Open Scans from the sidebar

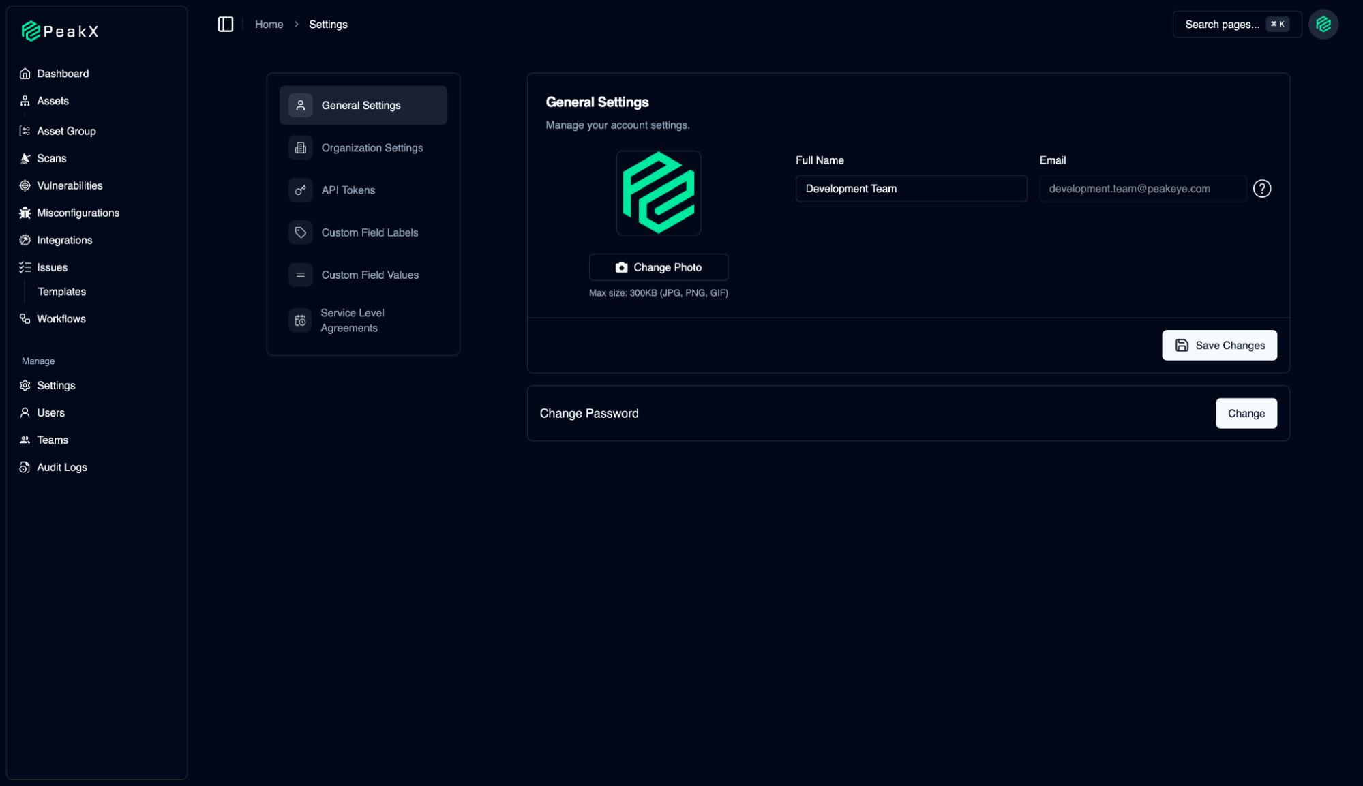point(51,158)
